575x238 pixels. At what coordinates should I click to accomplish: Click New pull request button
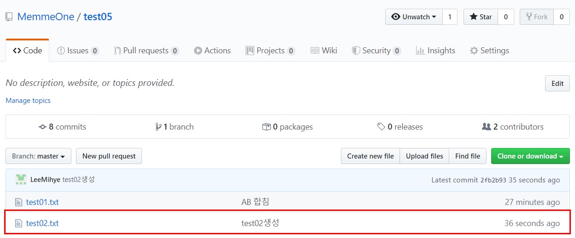109,156
